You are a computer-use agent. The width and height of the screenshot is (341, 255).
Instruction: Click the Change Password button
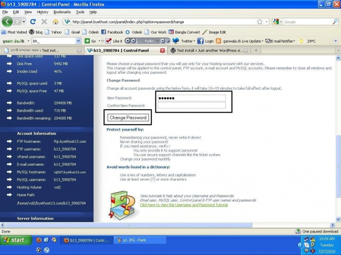(x=128, y=118)
